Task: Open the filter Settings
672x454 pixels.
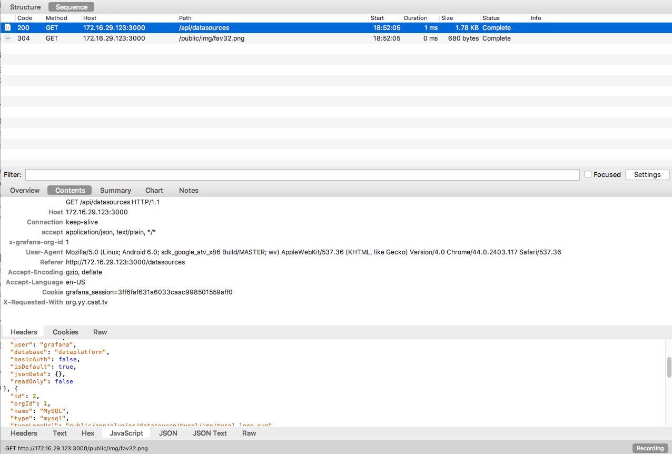Action: [647, 174]
